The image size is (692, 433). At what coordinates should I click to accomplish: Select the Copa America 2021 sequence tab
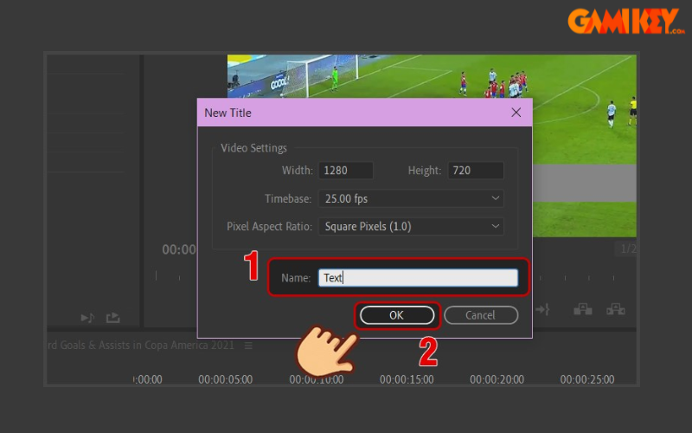click(141, 345)
